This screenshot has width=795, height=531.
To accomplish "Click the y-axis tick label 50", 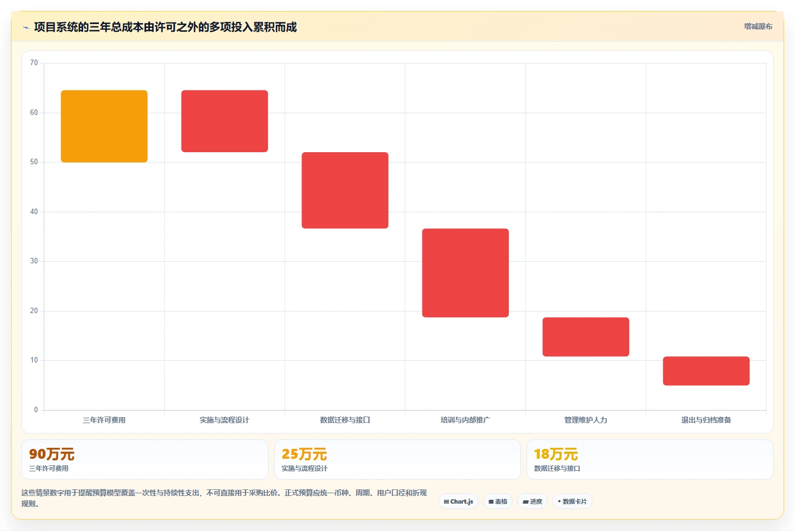I will [34, 162].
